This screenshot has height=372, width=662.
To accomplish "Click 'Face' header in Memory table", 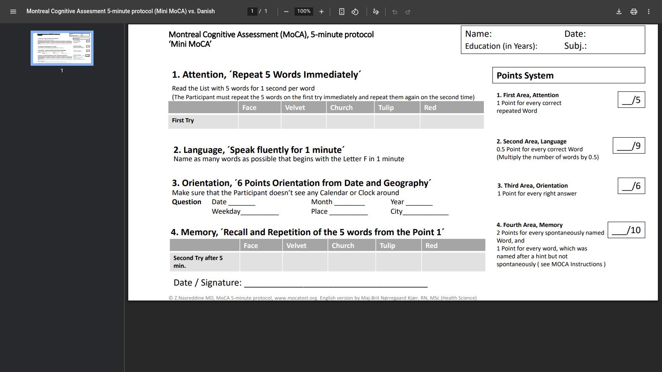I will [x=251, y=246].
